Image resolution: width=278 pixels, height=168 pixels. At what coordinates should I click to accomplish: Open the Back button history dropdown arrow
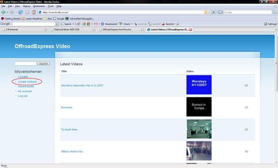(8, 12)
